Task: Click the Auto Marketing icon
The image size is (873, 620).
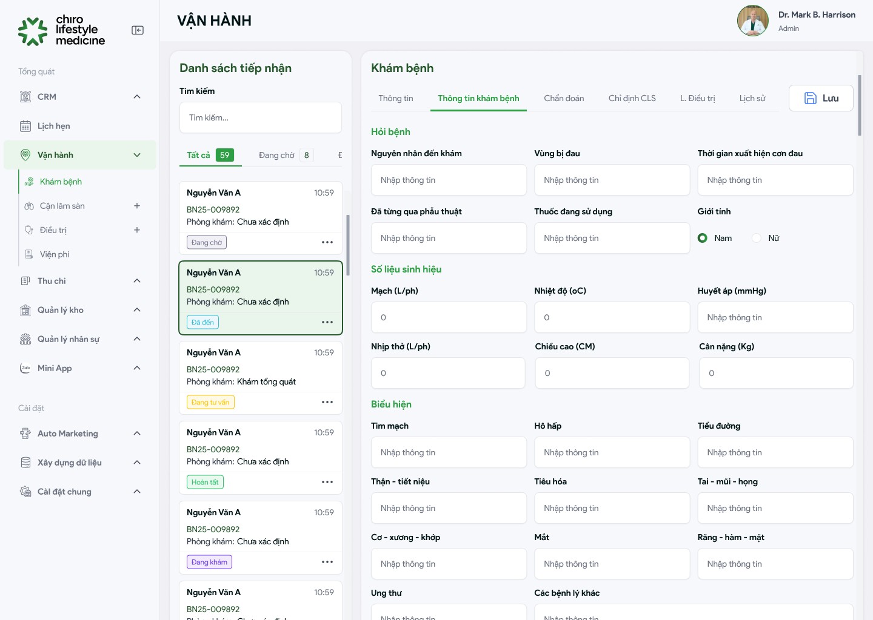Action: pyautogui.click(x=25, y=434)
